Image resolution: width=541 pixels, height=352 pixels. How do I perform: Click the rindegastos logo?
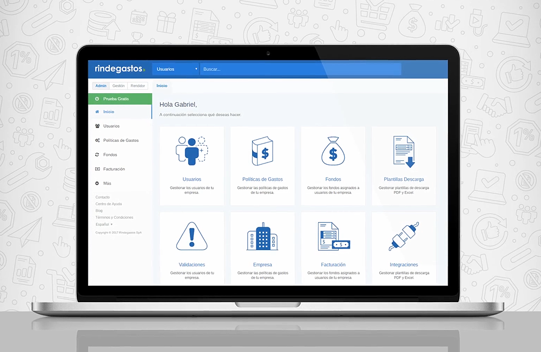click(120, 69)
